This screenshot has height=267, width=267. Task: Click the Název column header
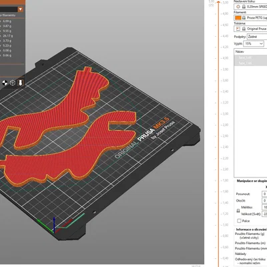240,51
